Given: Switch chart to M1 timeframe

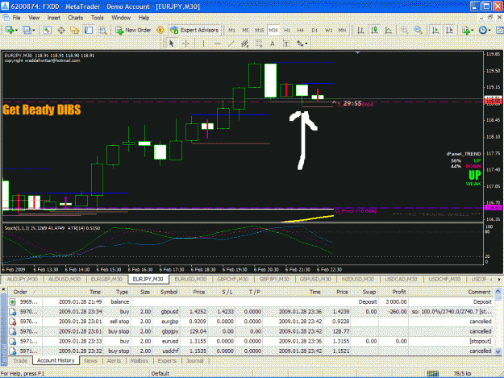Looking at the screenshot, I should click(x=231, y=30).
